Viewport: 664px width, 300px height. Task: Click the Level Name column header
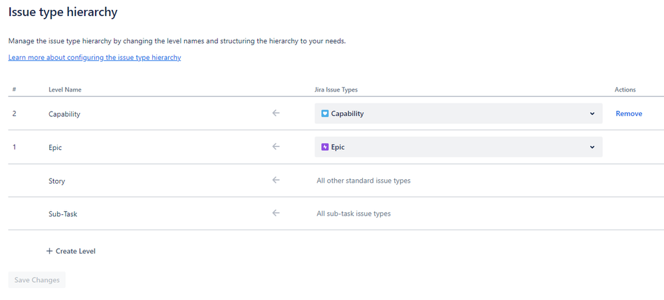tap(65, 90)
